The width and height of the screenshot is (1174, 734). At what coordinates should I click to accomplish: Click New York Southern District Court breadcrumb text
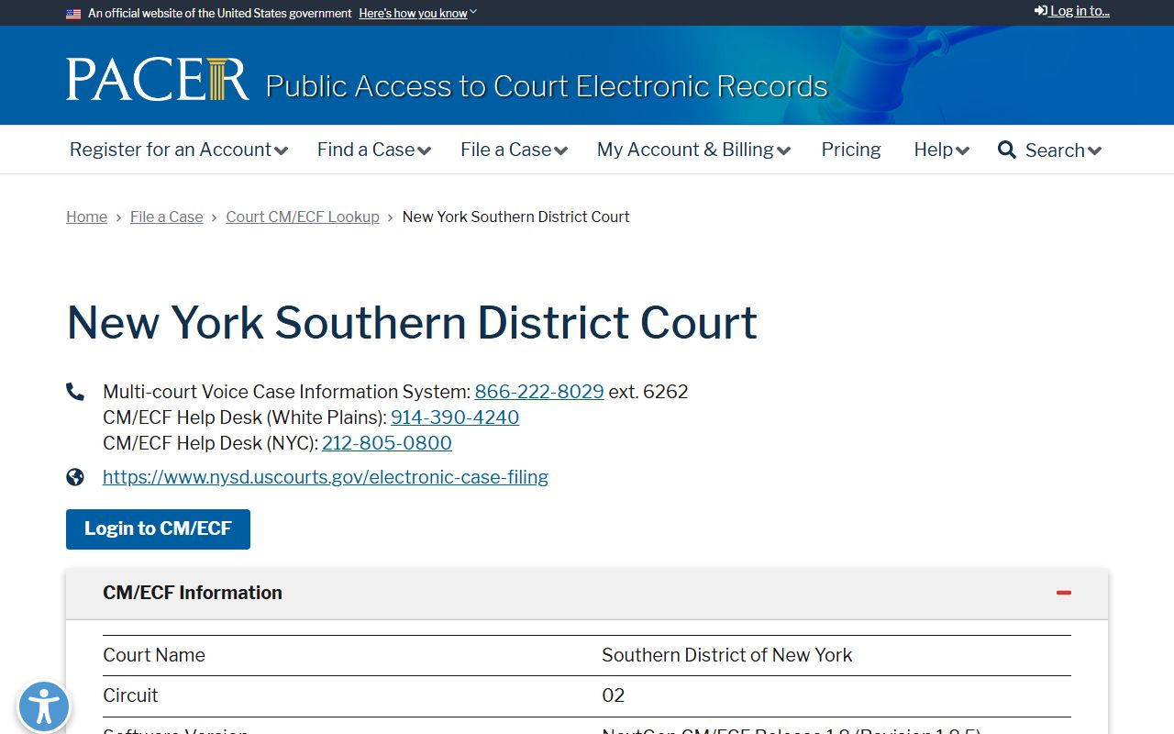click(x=516, y=217)
